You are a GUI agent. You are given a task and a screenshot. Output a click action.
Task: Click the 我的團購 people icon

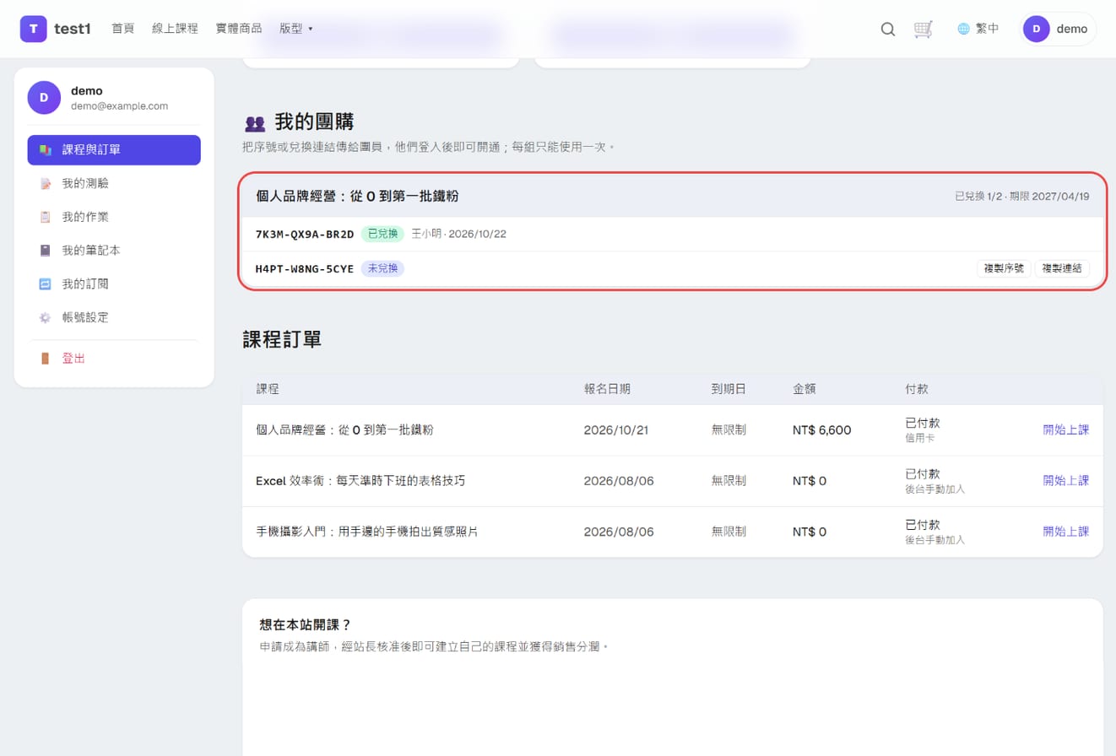click(255, 123)
